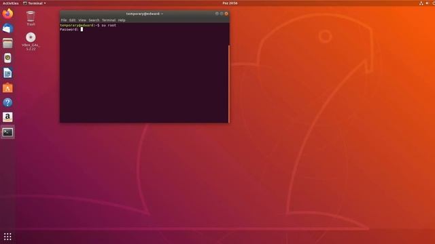Open the File menu in Terminal

[64, 20]
